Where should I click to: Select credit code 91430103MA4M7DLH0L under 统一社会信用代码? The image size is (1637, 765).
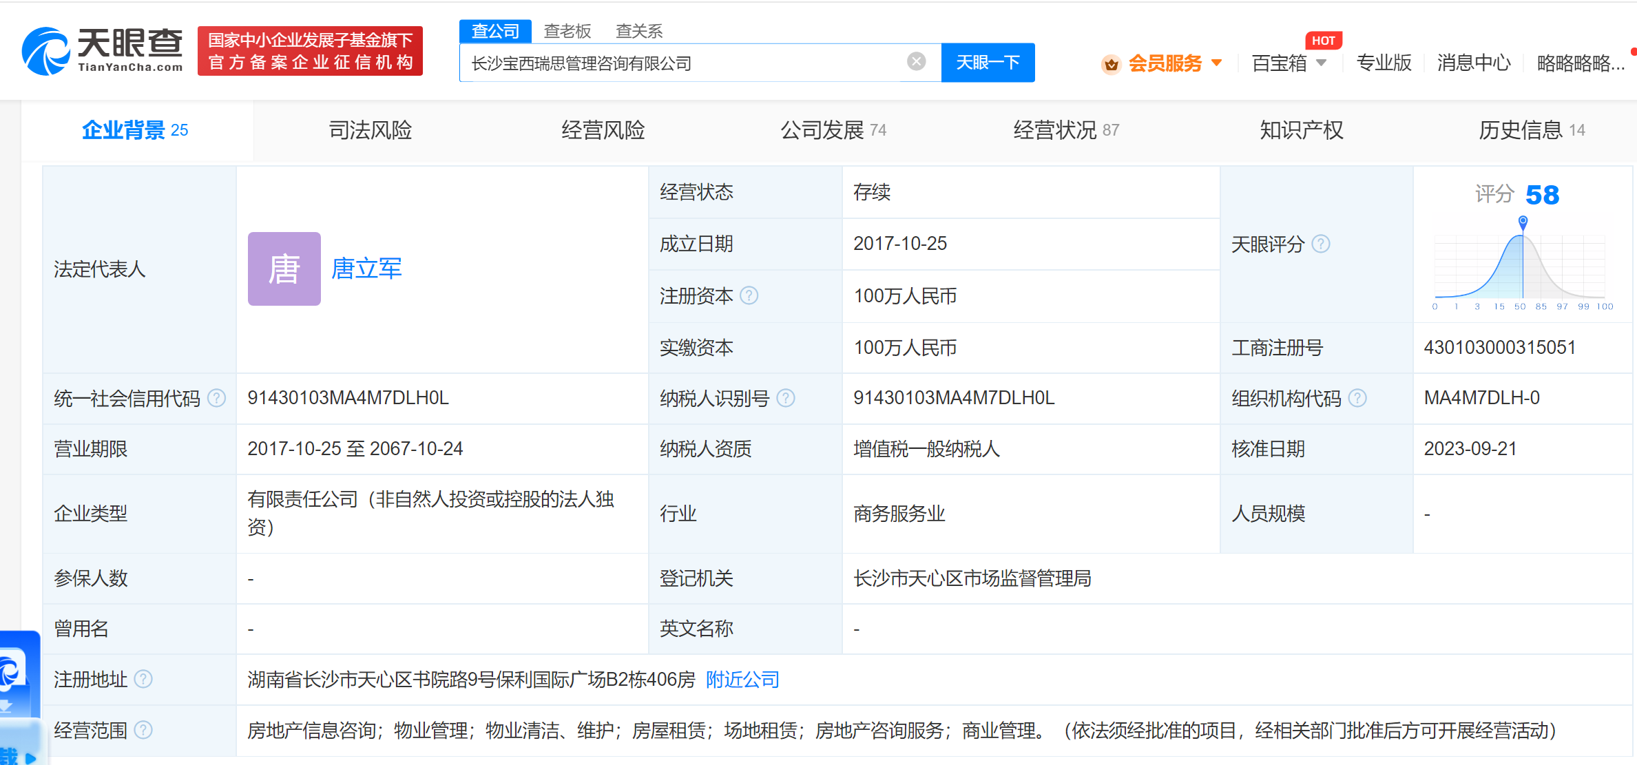coord(348,398)
